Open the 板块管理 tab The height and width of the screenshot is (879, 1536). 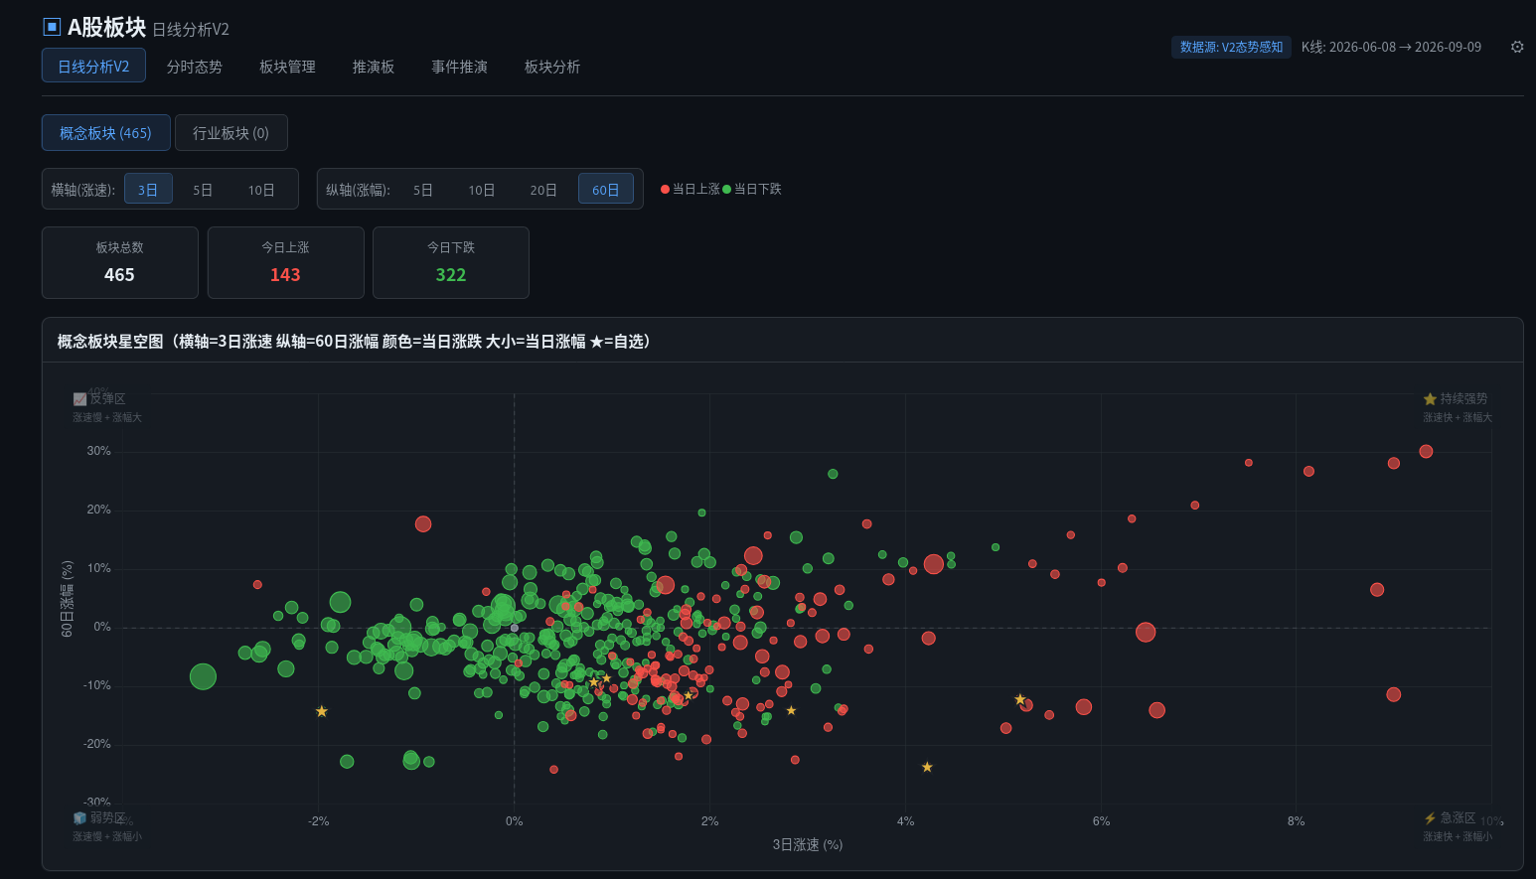click(x=287, y=67)
